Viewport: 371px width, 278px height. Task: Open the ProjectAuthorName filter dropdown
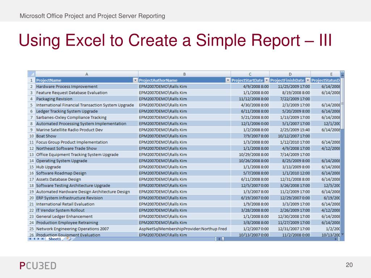[228, 80]
